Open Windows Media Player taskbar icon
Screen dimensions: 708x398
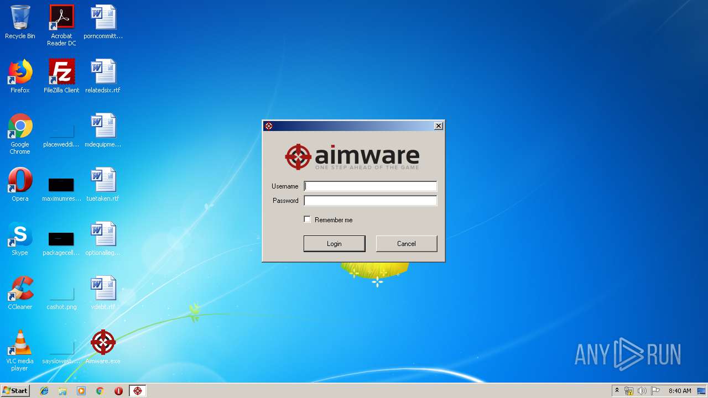[x=81, y=391]
